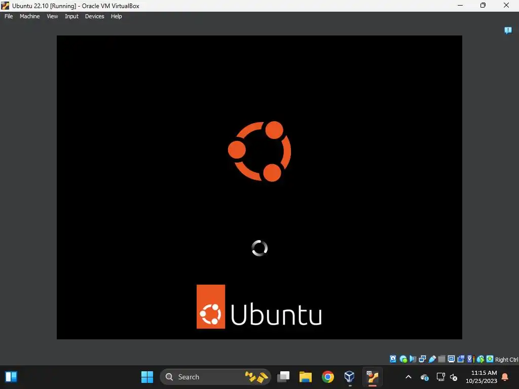
Task: Click the OneDrive cloud tray icon
Action: click(425, 377)
